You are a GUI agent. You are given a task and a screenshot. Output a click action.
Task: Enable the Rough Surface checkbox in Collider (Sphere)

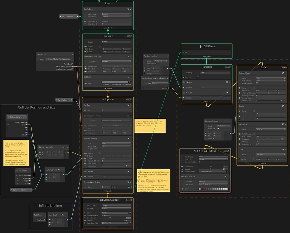[x=102, y=149]
